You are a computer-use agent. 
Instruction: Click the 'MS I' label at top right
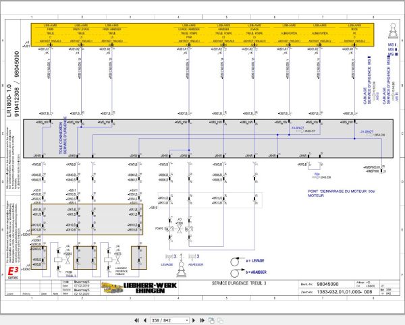click(x=391, y=45)
